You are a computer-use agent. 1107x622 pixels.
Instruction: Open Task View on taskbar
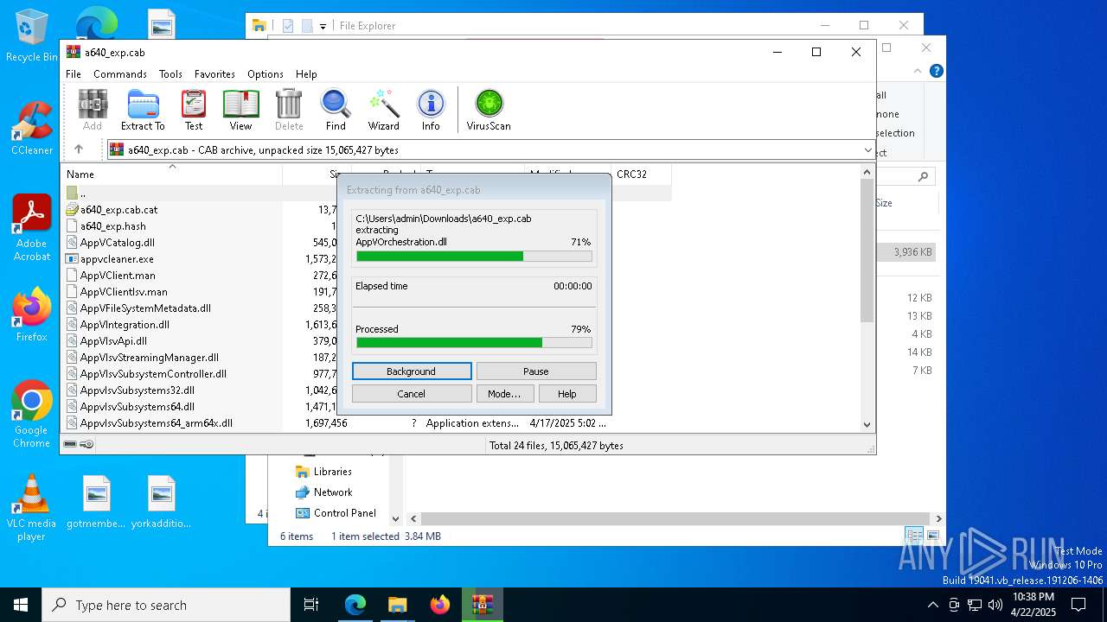point(311,605)
